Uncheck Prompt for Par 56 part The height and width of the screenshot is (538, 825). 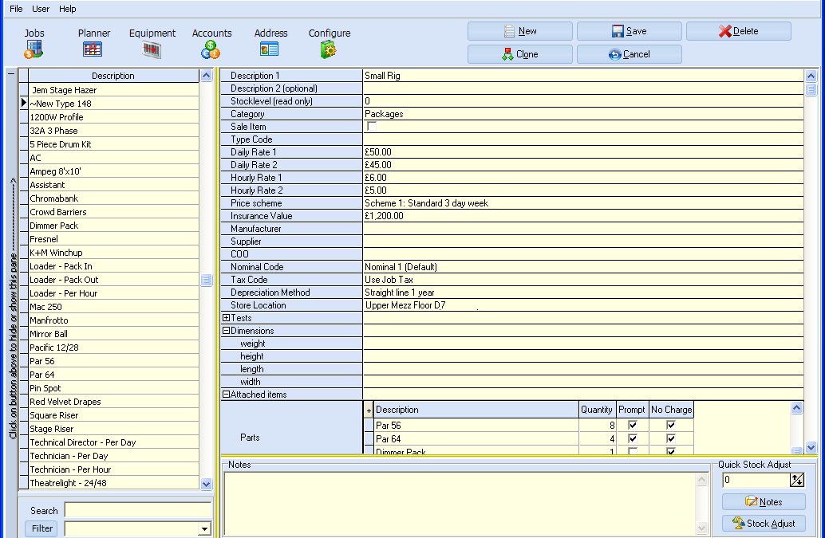[633, 426]
